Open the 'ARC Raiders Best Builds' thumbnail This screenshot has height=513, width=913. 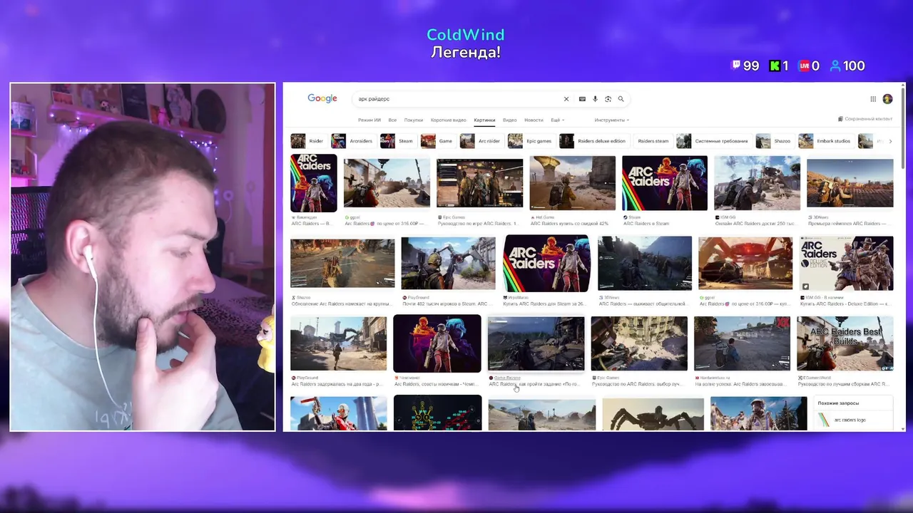click(845, 344)
